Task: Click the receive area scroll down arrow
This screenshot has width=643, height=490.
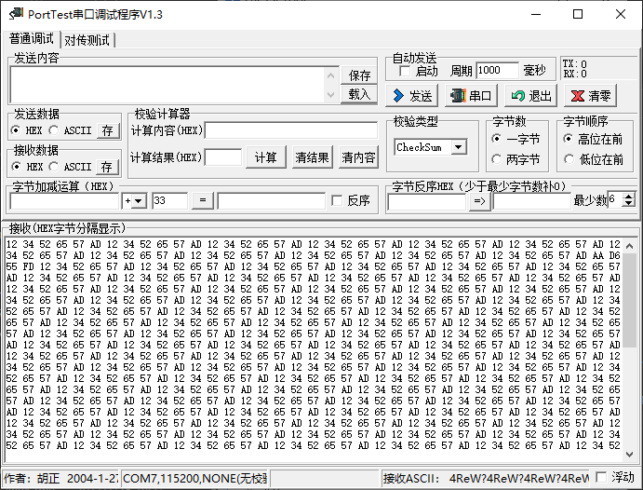Action: click(629, 454)
